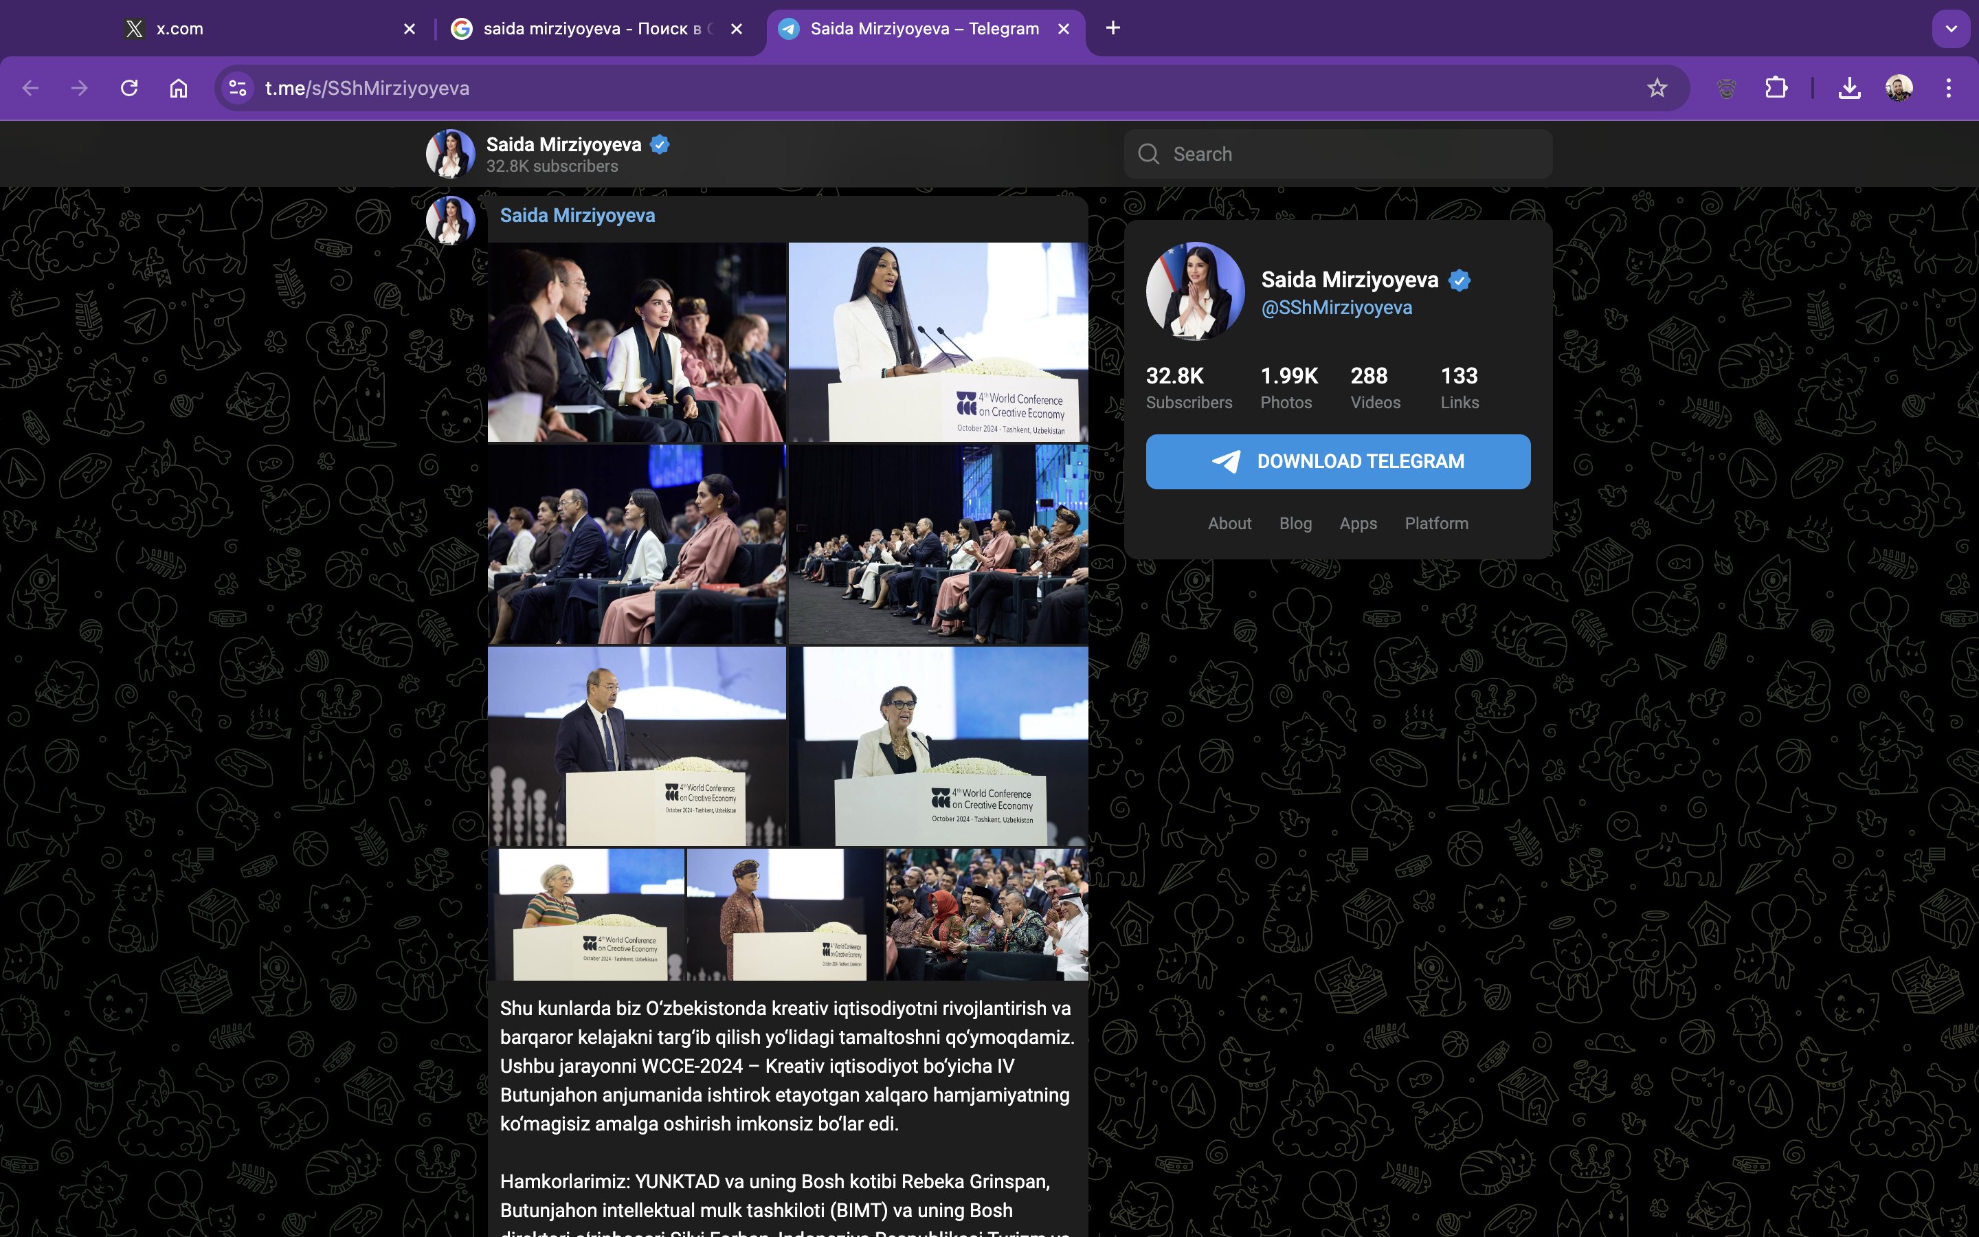Screen dimensions: 1979x1237
Task: Open a new tab with plus button
Action: pos(1113,29)
